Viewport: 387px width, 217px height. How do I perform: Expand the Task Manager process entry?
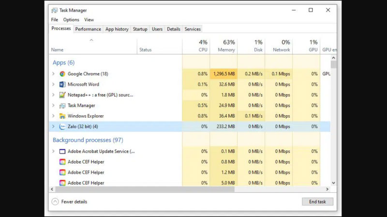coord(53,106)
